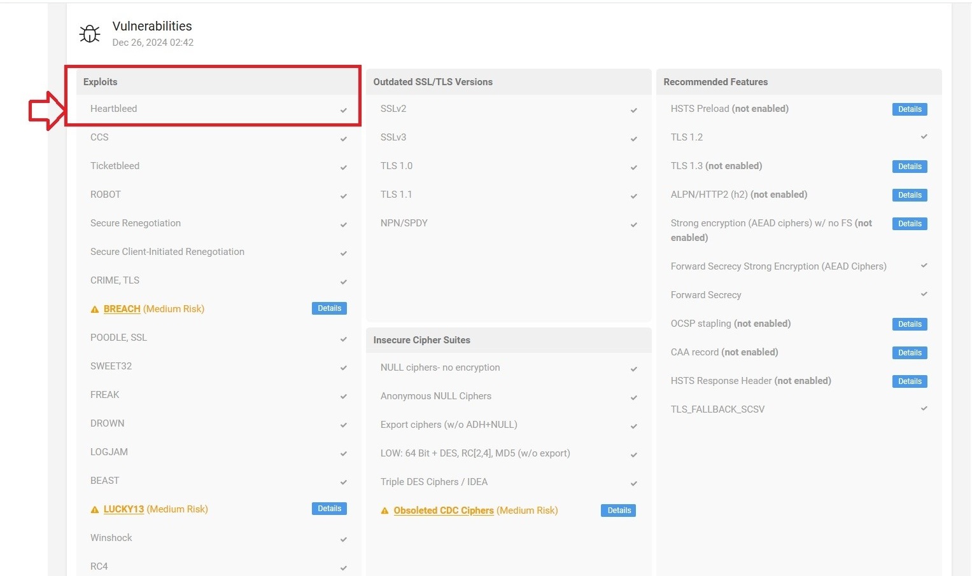This screenshot has width=972, height=576.
Task: Open Details for CAA record
Action: (x=910, y=353)
